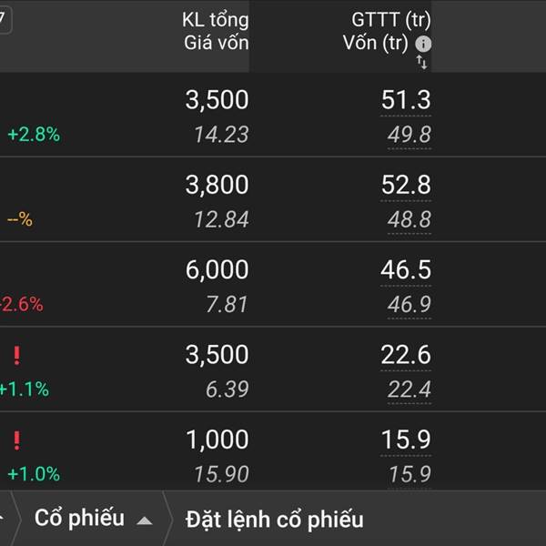Open the 48.8 capital value link
The width and height of the screenshot is (546, 546).
click(409, 219)
